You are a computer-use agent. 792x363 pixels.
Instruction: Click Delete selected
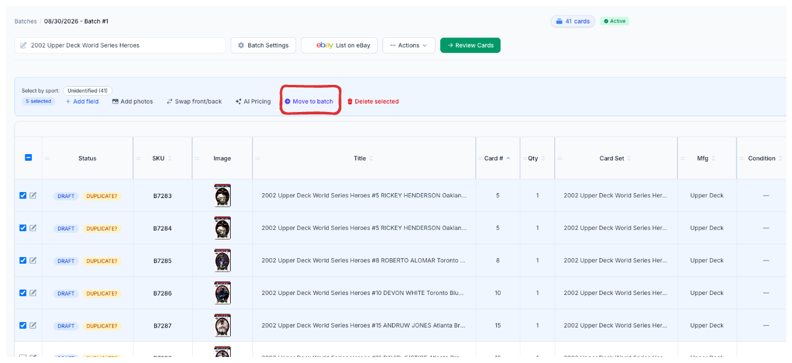point(373,102)
